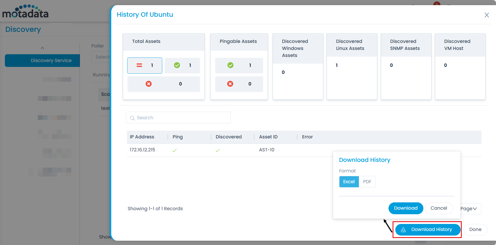
Task: Click the green success icon under Total Assets
Action: coord(177,65)
